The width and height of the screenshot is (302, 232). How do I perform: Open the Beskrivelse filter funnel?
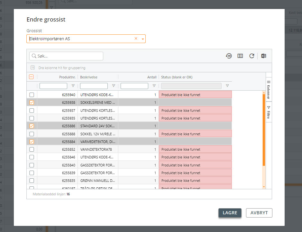pos(114,86)
